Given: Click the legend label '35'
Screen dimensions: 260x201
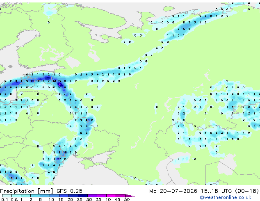Looking at the screenshot, I should coord(98,199).
